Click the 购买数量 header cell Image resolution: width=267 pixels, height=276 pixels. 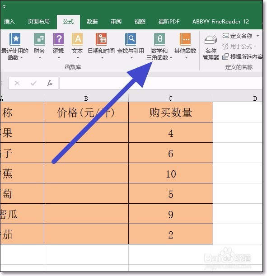click(x=171, y=112)
